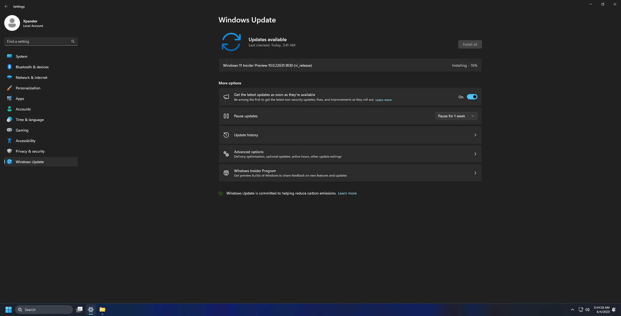Click the Privacy & security shield icon
621x316 pixels.
click(x=9, y=151)
